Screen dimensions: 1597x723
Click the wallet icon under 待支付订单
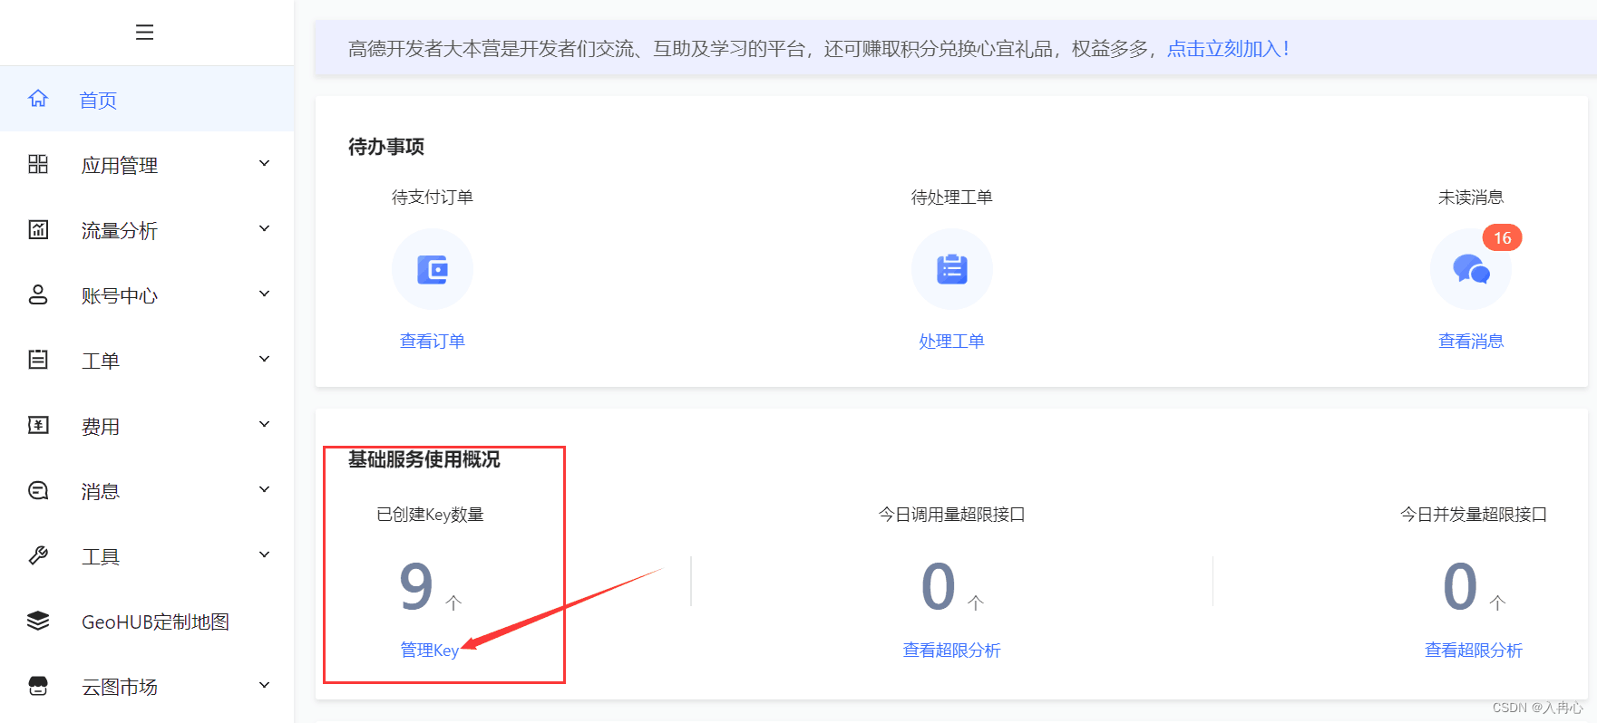click(433, 269)
